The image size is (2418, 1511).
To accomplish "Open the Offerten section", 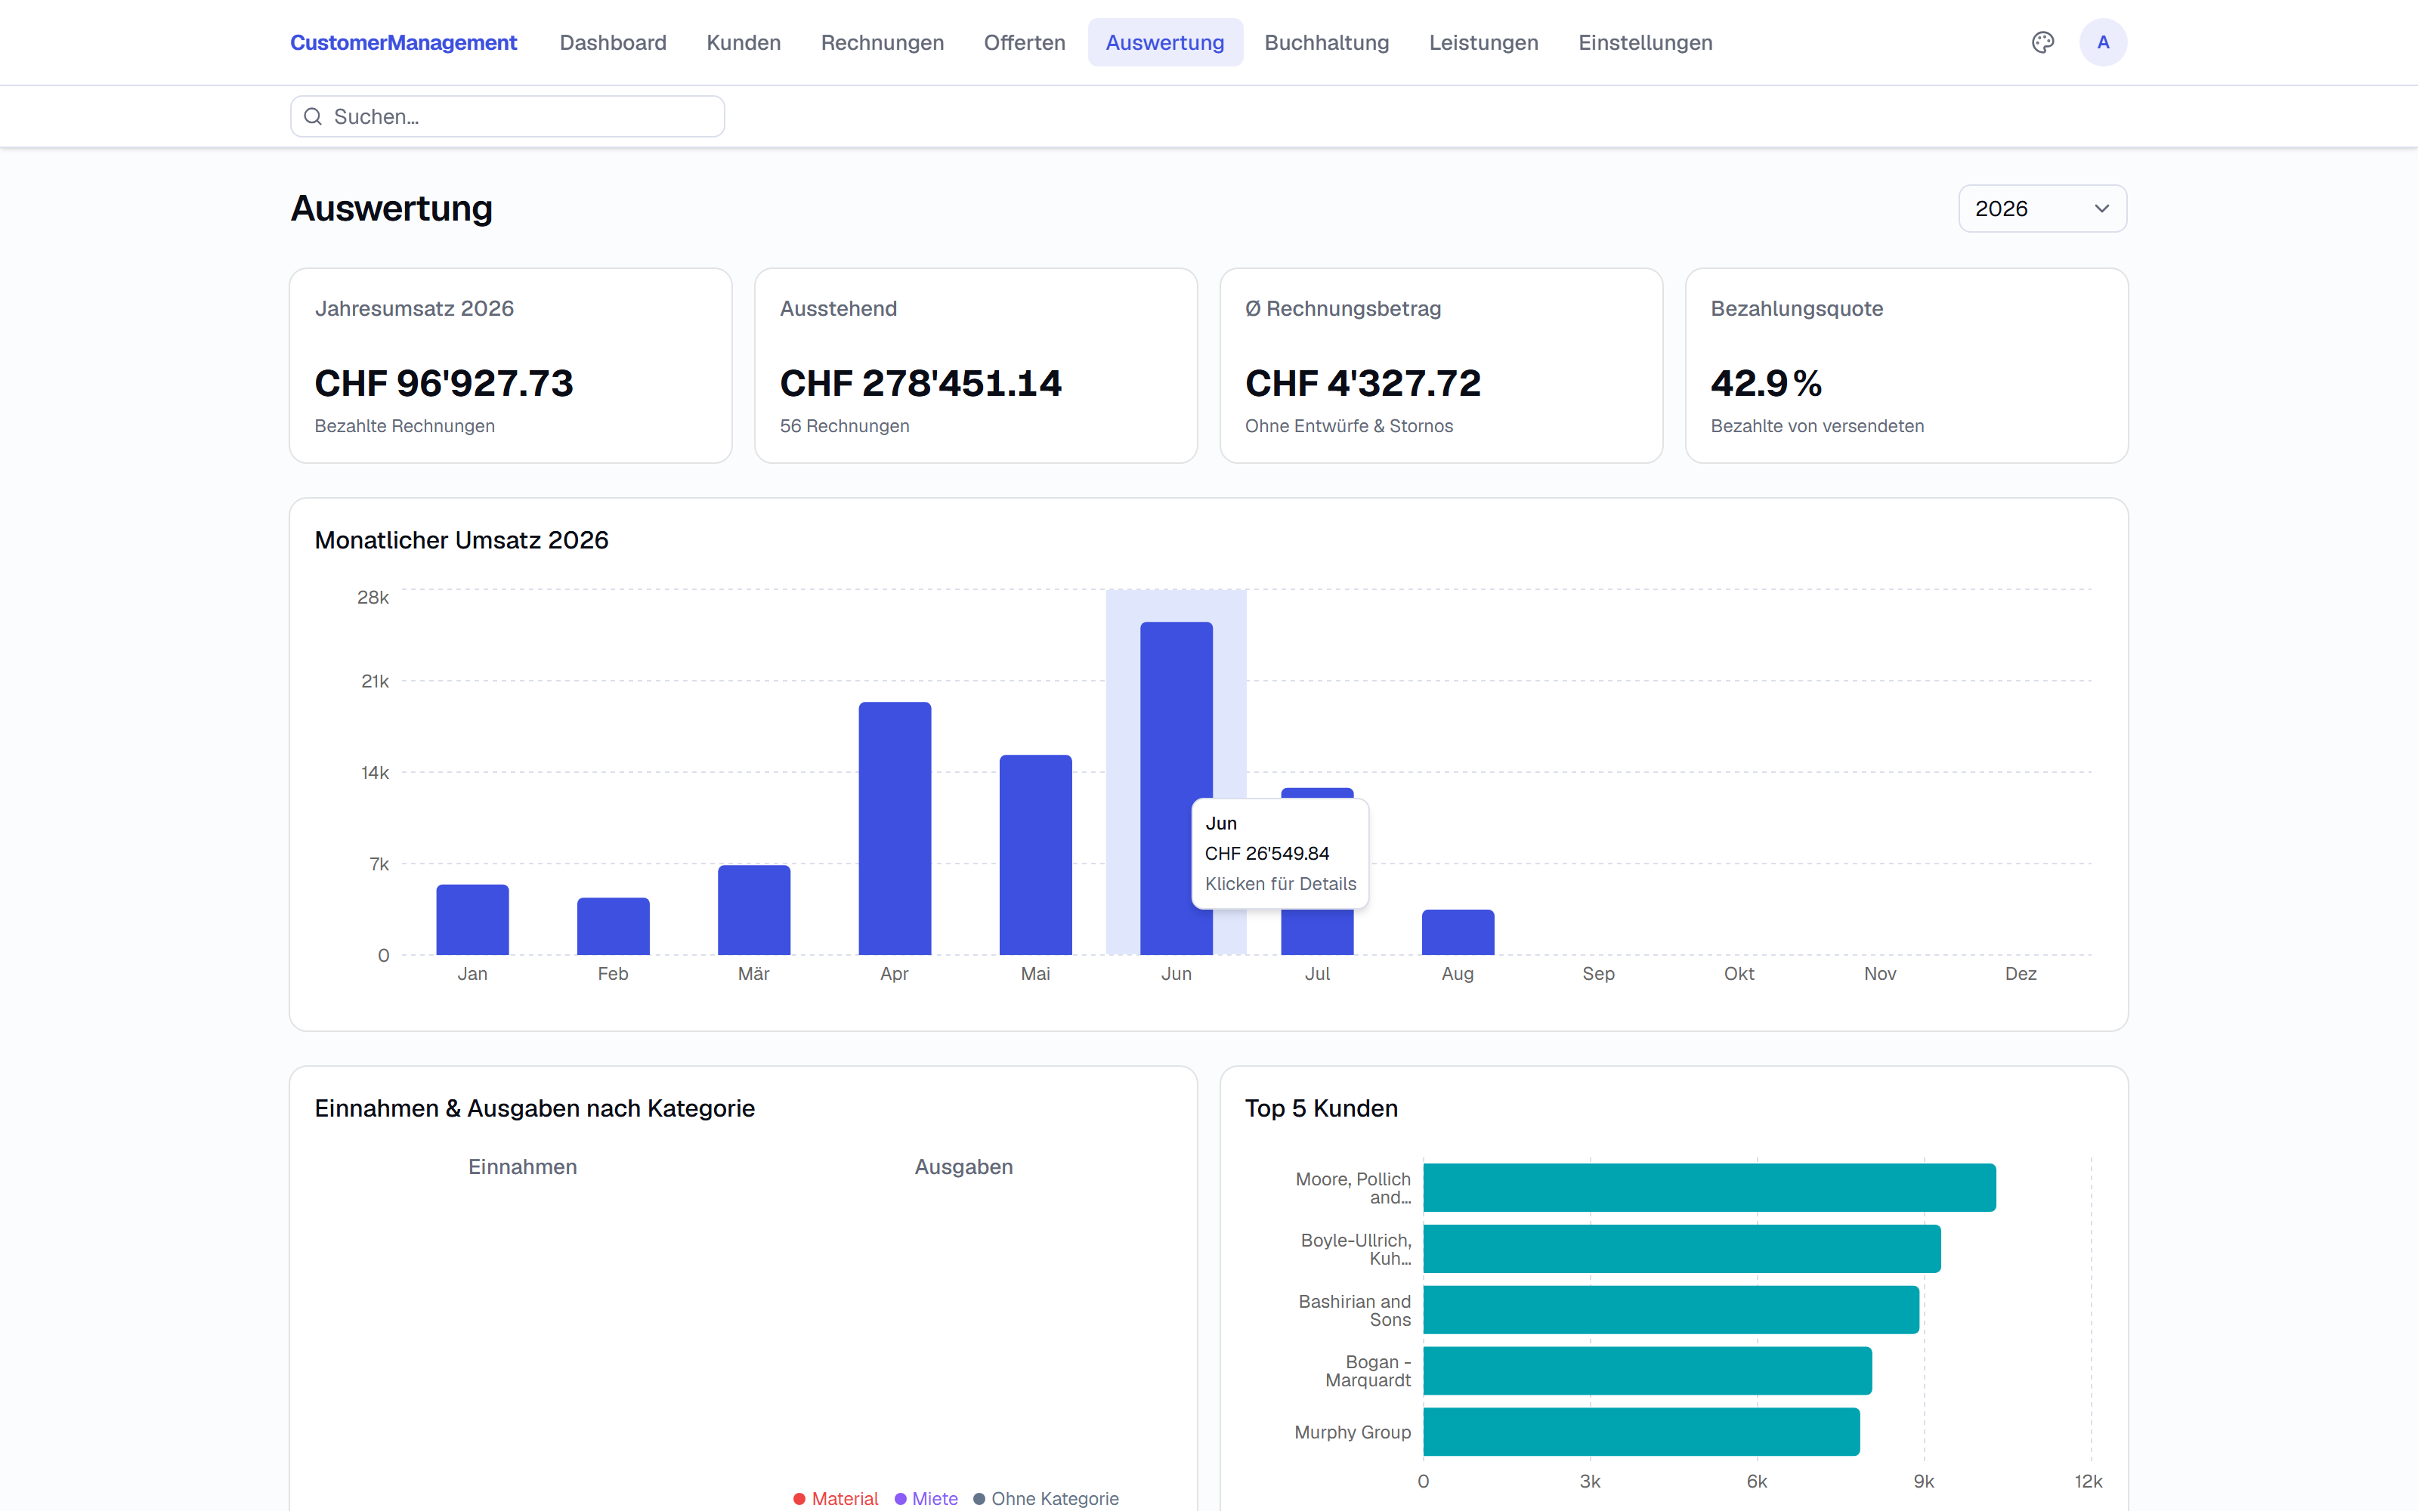I will click(x=1024, y=43).
